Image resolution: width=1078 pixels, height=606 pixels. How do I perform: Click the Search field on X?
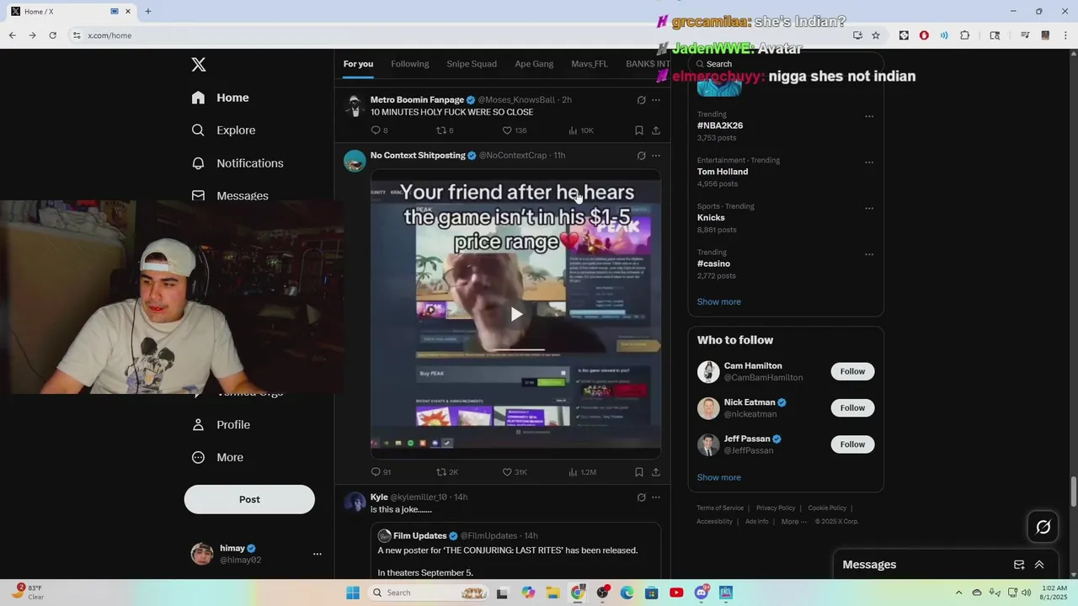click(x=786, y=64)
